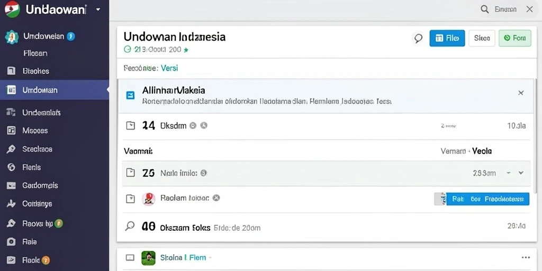This screenshot has width=542, height=271.
Task: Open the 40 Okszam Foiks row
Action: coord(326,227)
